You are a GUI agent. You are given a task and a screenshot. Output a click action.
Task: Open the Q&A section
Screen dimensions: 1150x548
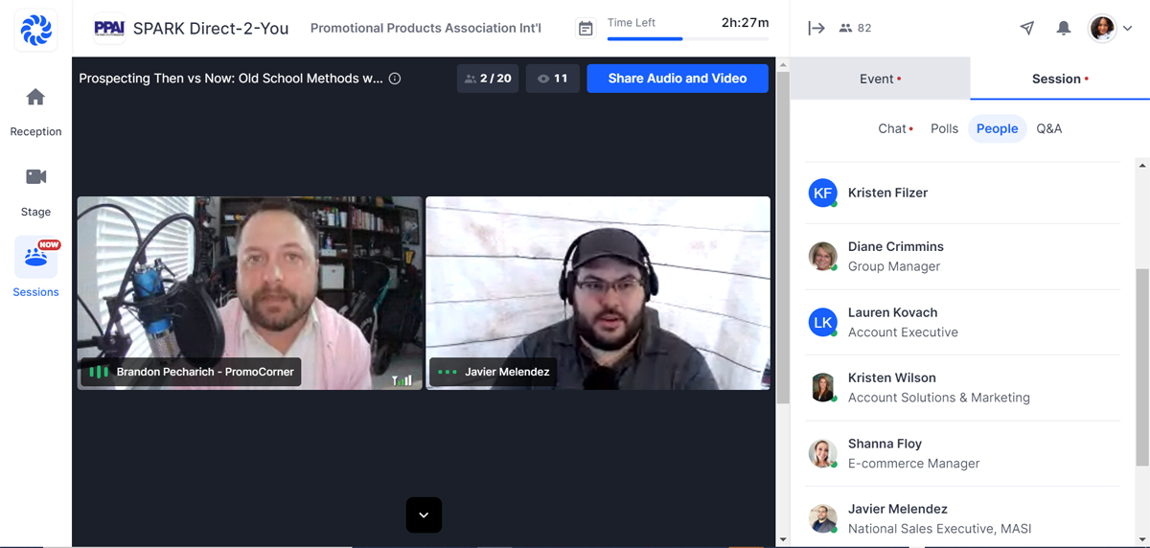[x=1048, y=128]
